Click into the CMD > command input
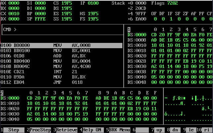 pos(63,30)
